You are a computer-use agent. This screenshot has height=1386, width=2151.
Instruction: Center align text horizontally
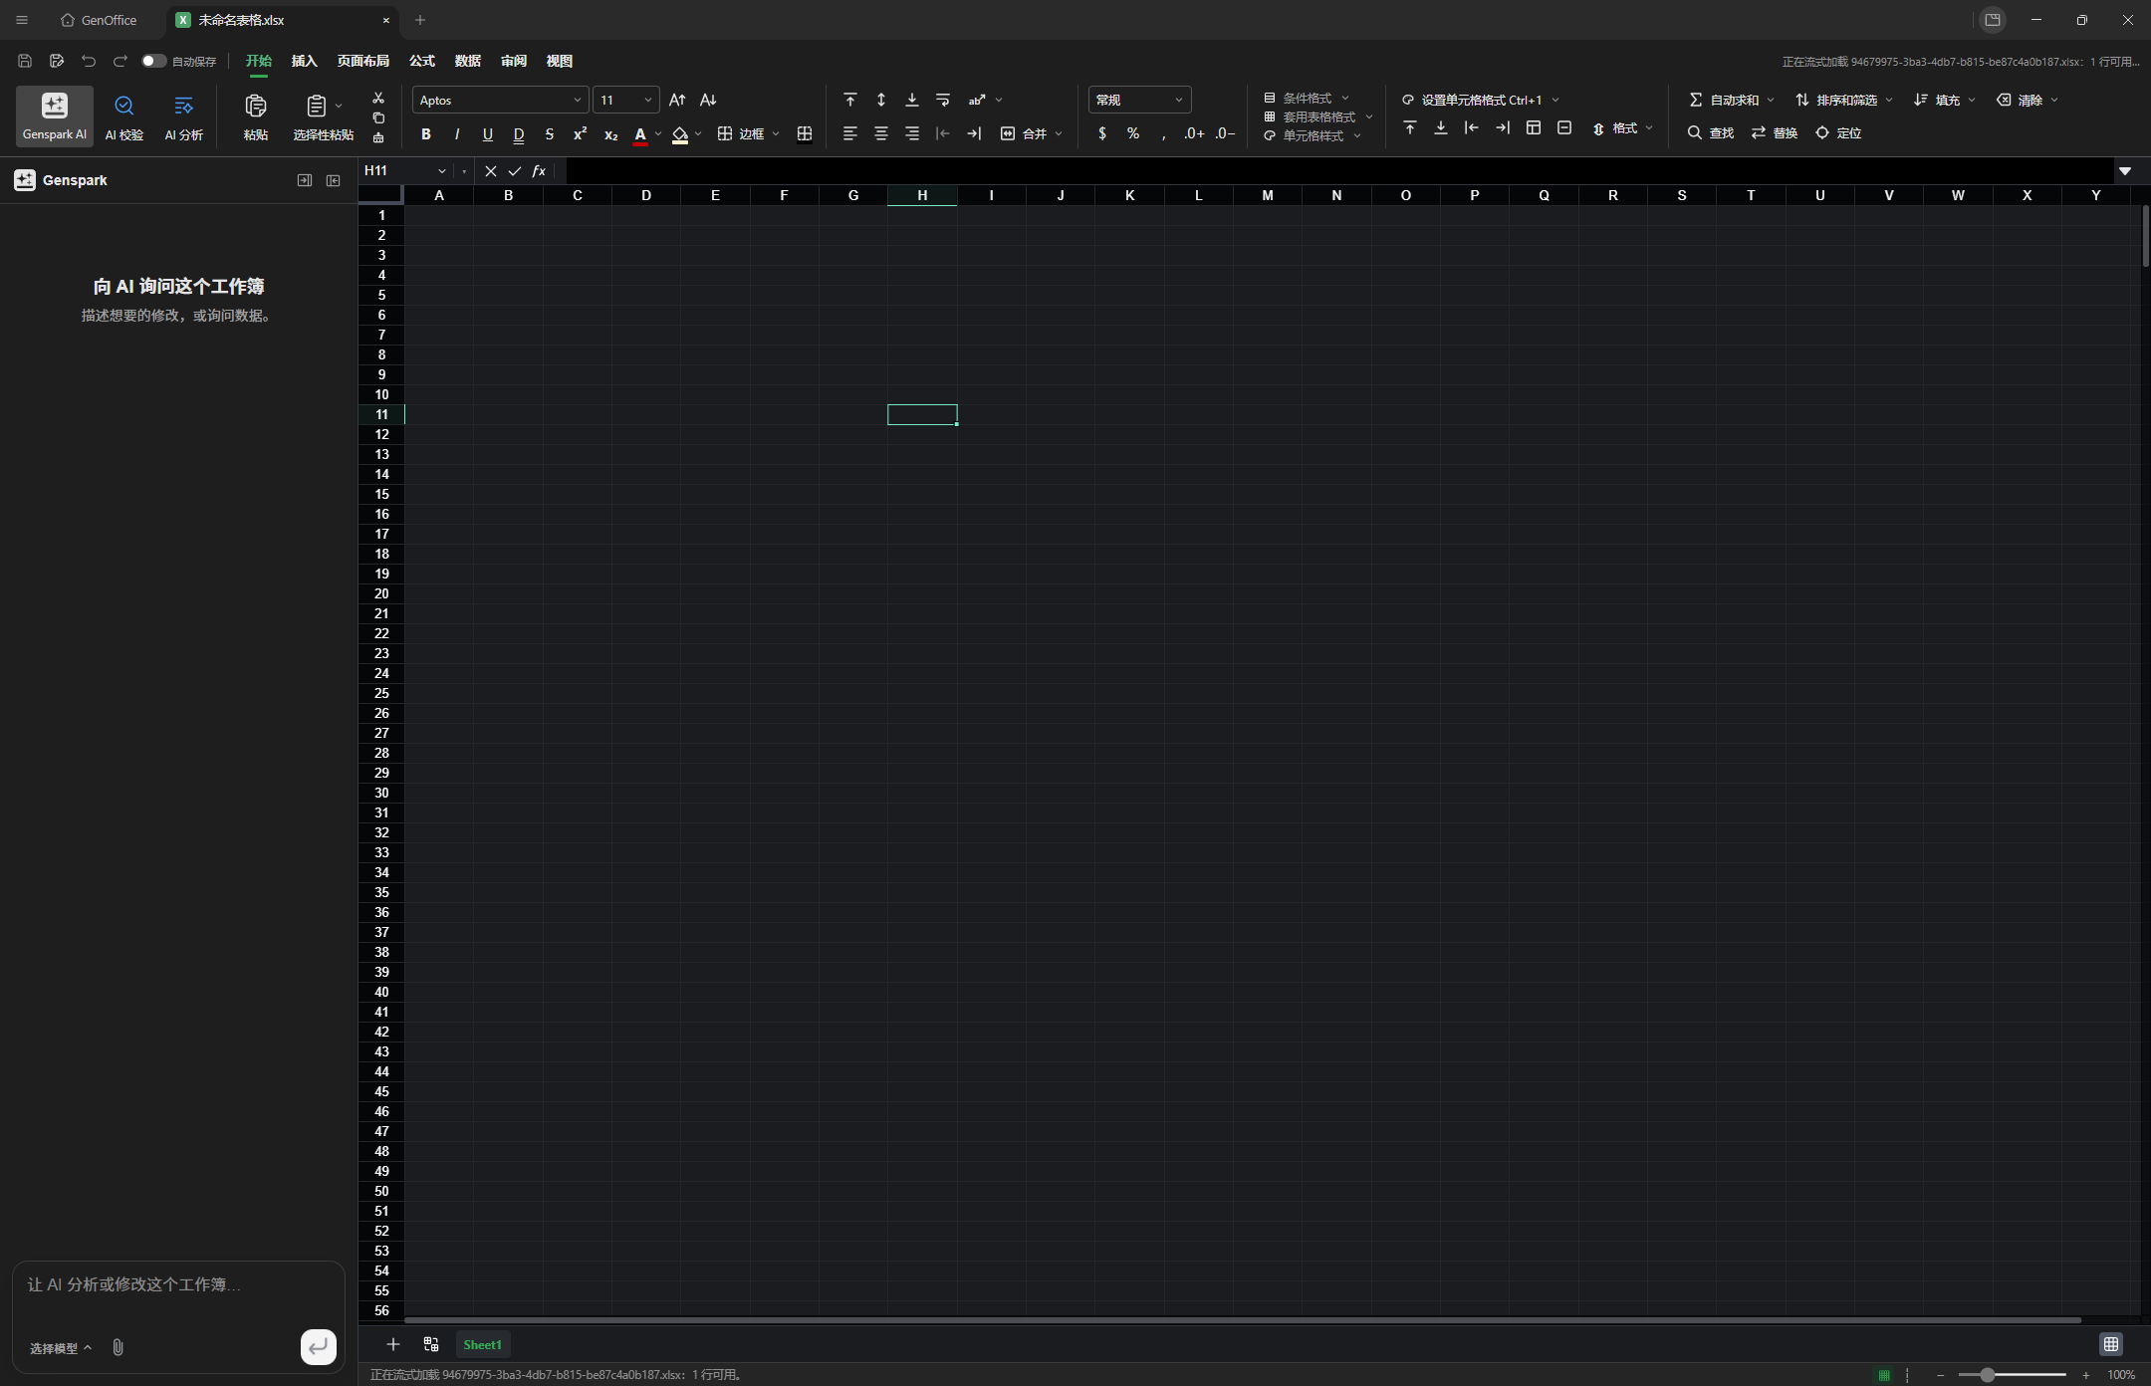881,133
